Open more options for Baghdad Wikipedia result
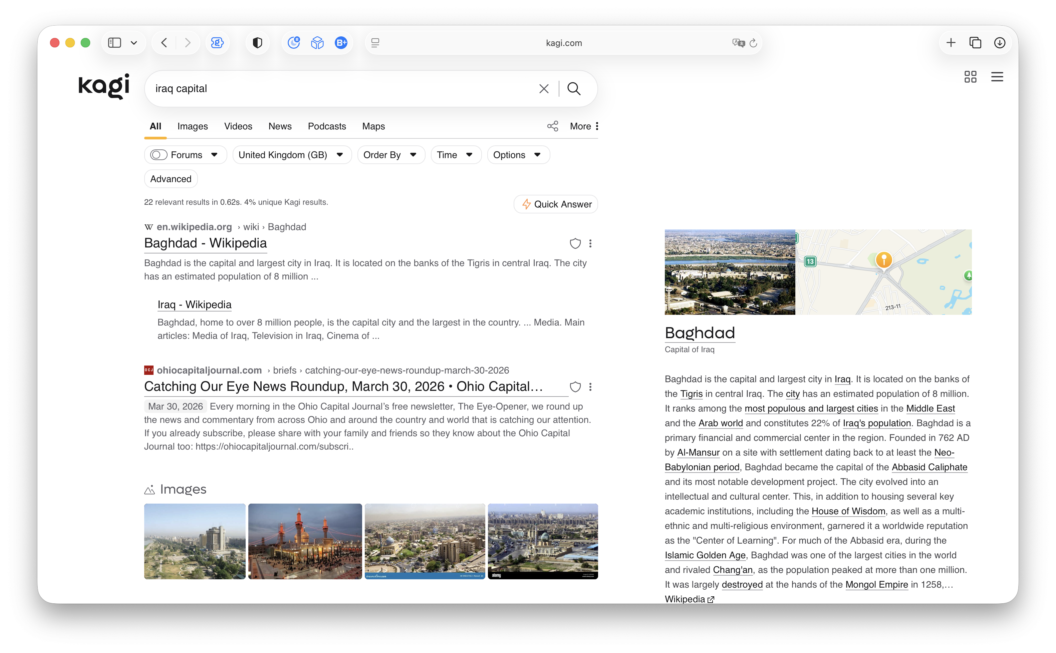 [x=590, y=243]
